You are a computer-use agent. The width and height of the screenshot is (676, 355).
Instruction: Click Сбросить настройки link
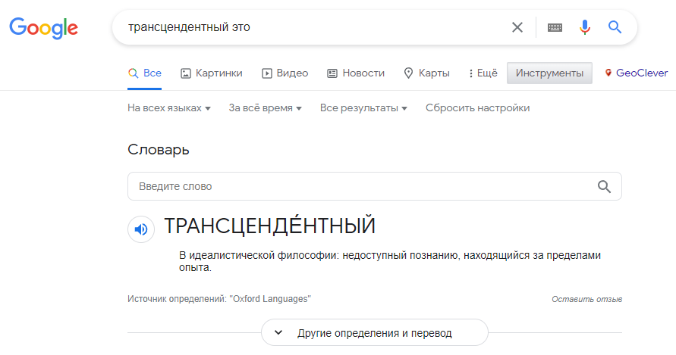click(478, 108)
